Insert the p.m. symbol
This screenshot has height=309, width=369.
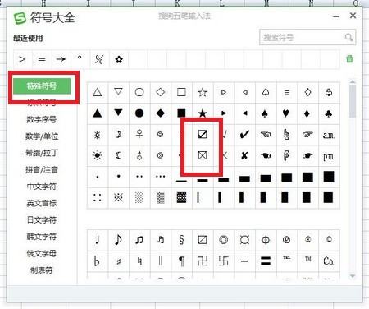point(329,155)
